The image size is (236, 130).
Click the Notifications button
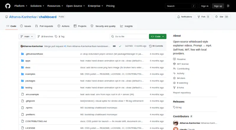point(185,17)
